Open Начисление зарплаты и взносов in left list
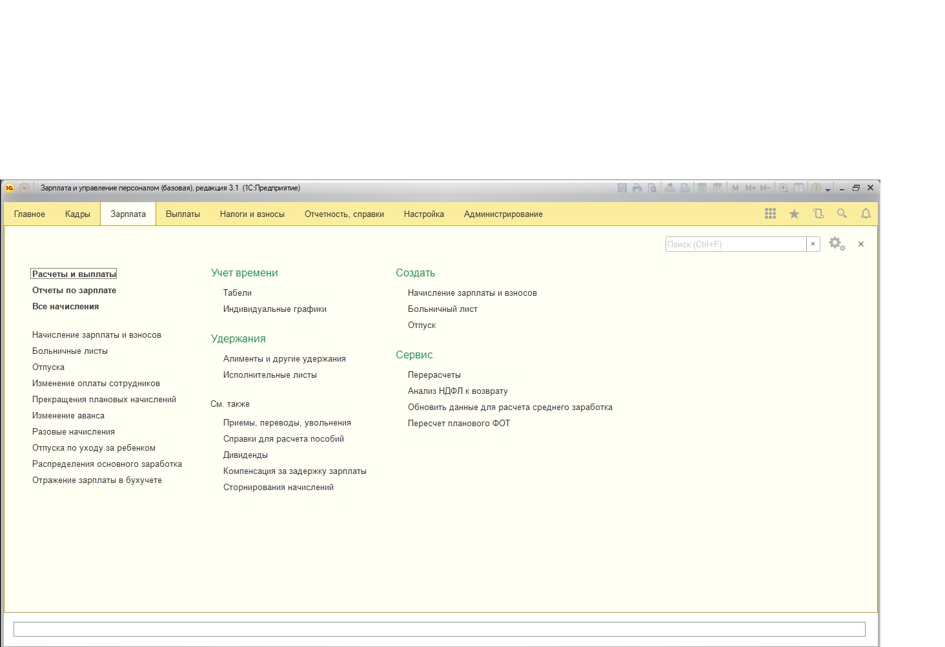The width and height of the screenshot is (945, 647). [x=97, y=335]
